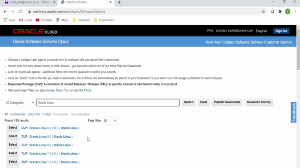Image resolution: width=300 pixels, height=168 pixels.
Task: Click the subrata.x.sarkar@oracle.com account link
Action: (x=234, y=30)
